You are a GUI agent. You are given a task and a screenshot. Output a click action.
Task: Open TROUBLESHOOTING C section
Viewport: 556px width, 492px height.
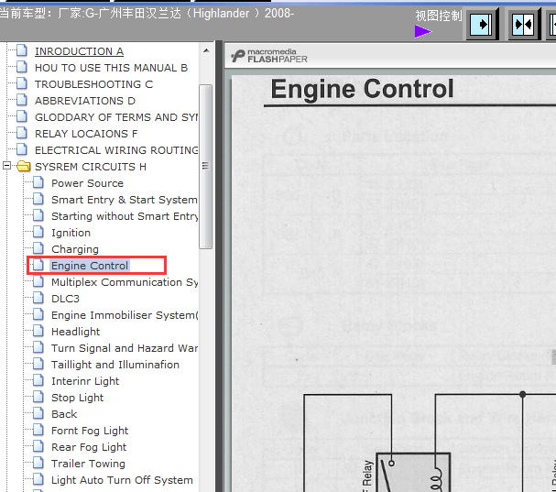click(93, 84)
